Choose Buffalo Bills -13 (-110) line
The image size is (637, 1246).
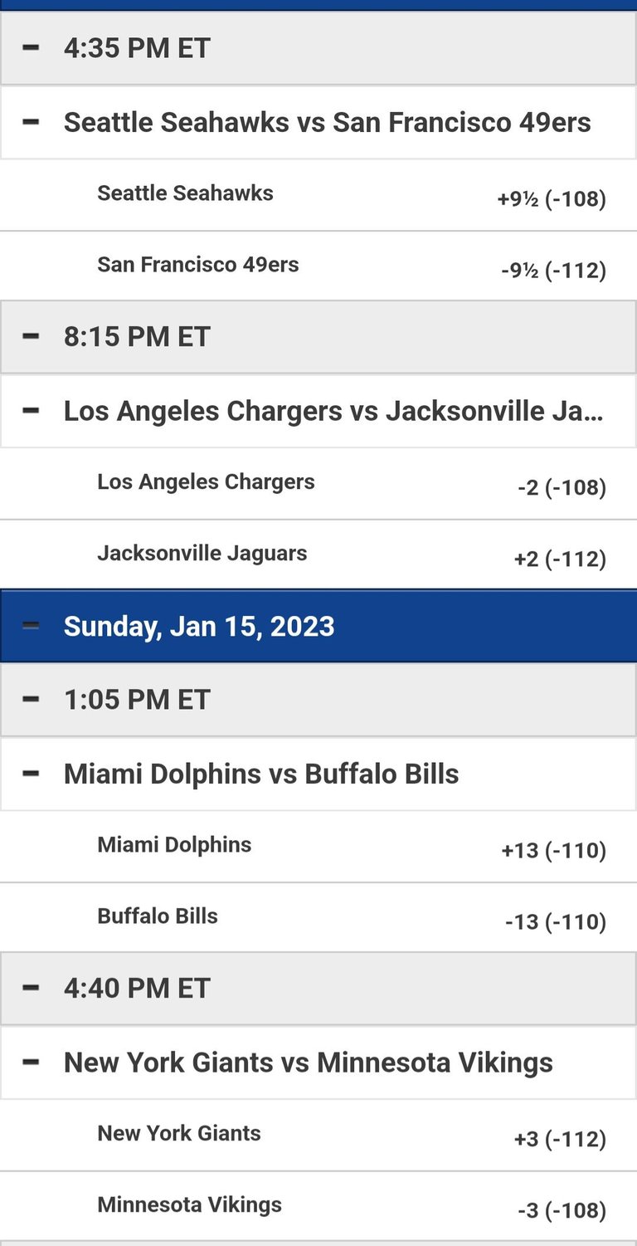pyautogui.click(x=556, y=922)
